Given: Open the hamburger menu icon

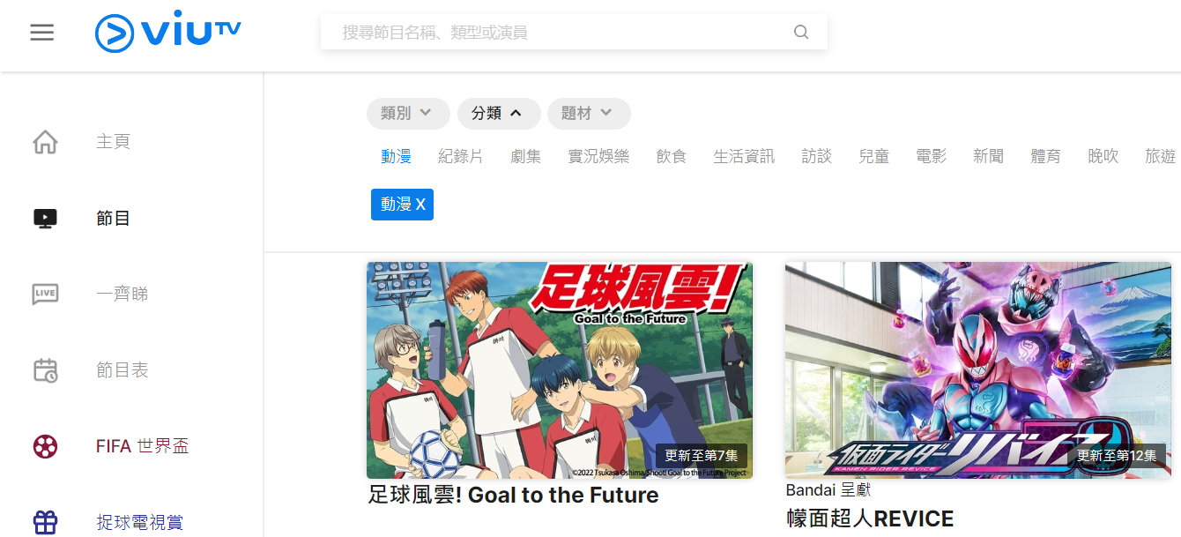Looking at the screenshot, I should pos(41,33).
